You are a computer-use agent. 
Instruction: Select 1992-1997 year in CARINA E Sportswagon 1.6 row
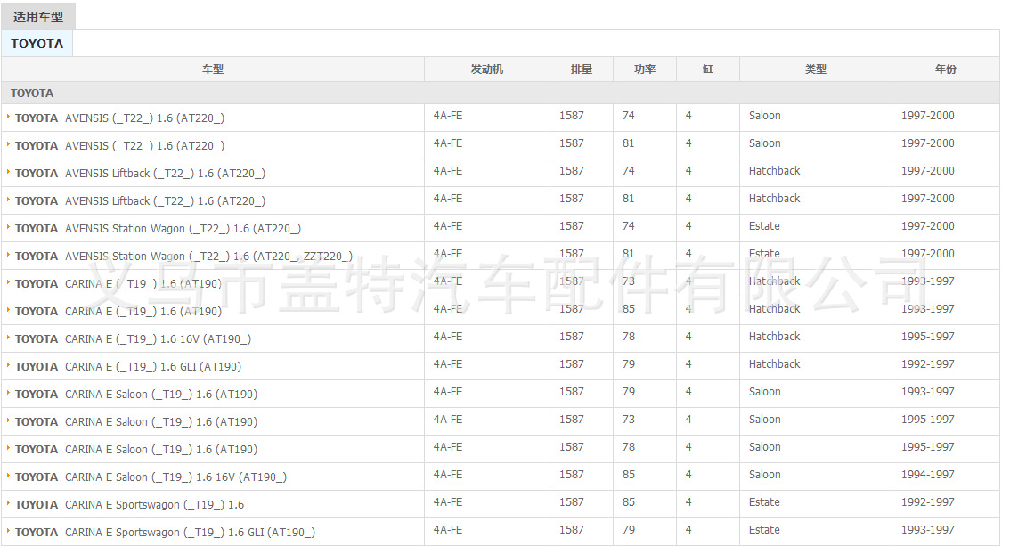927,502
